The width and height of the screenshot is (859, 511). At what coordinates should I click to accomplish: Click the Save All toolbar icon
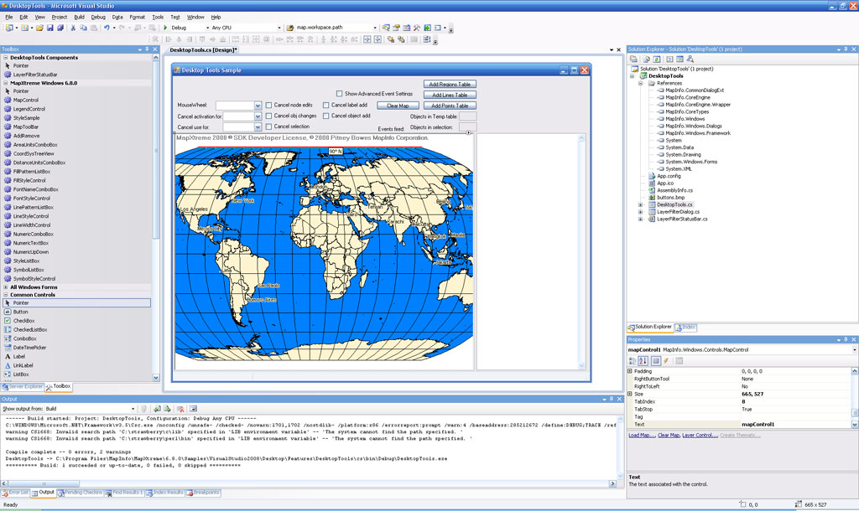pos(60,28)
